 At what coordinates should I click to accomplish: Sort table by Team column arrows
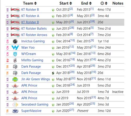pos(35,3)
